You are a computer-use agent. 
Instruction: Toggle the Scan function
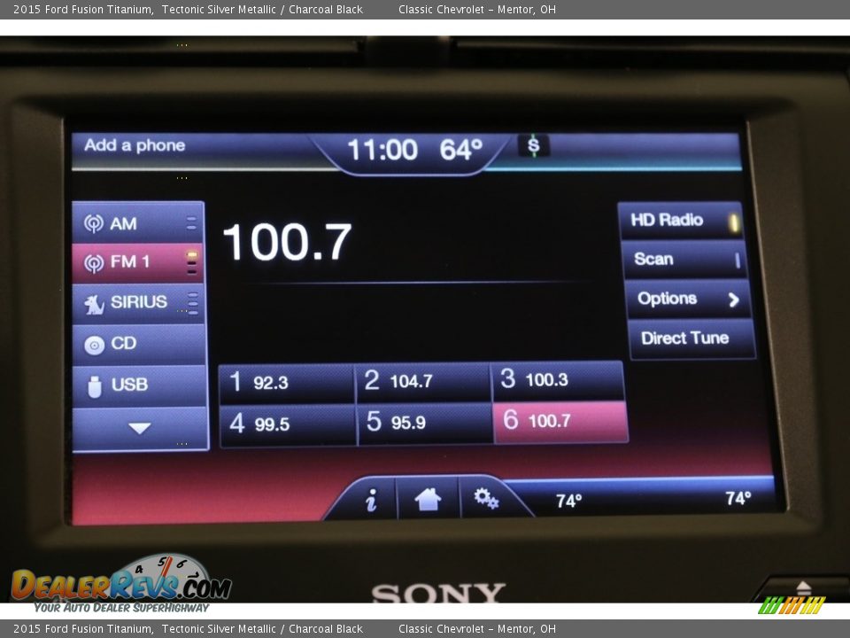[x=684, y=260]
